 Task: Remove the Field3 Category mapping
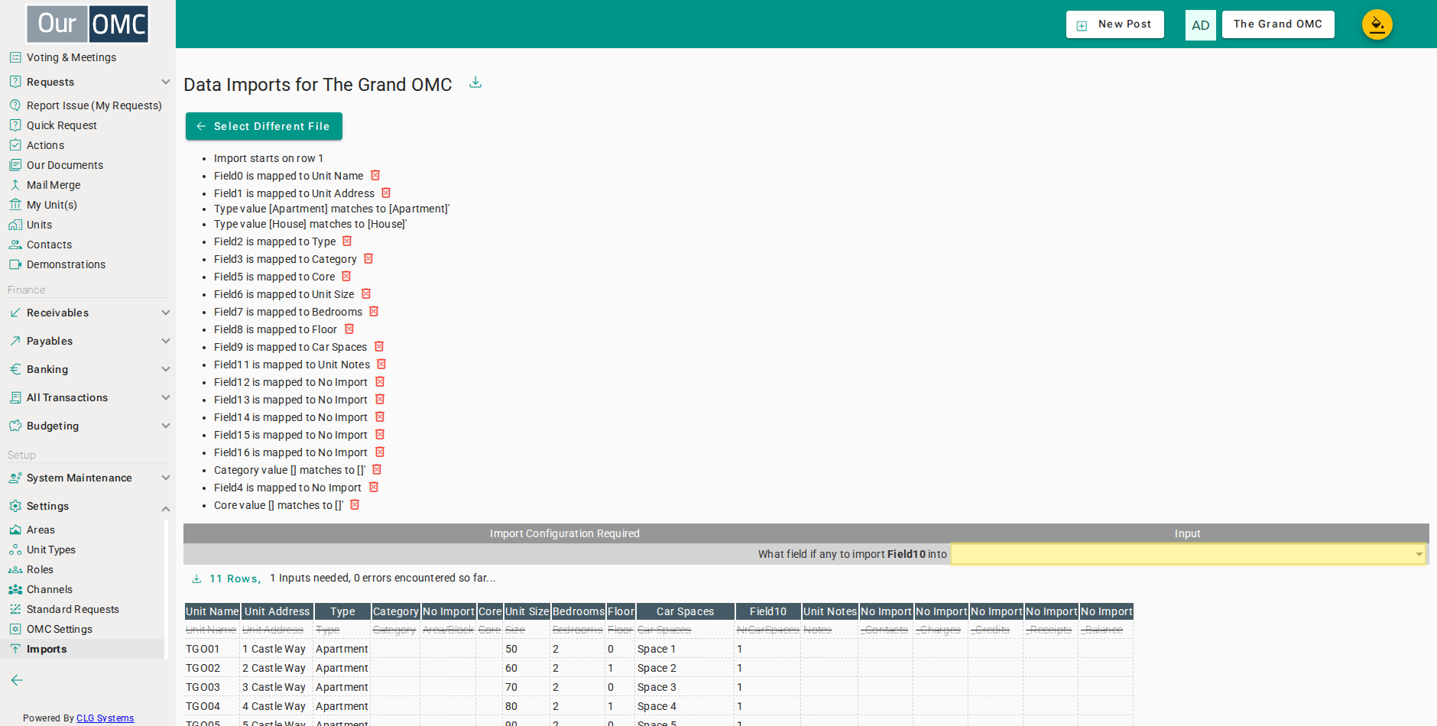(368, 259)
